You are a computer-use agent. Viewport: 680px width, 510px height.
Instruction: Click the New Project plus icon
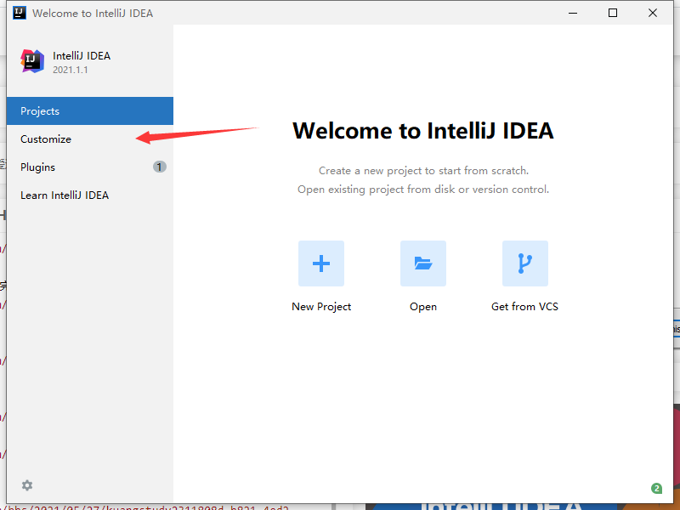[321, 263]
